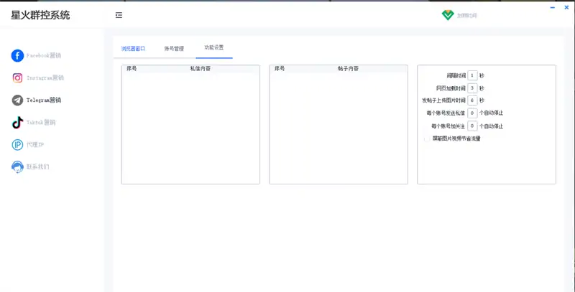Open the 代理IP circle icon
Image resolution: width=575 pixels, height=292 pixels.
coord(17,145)
